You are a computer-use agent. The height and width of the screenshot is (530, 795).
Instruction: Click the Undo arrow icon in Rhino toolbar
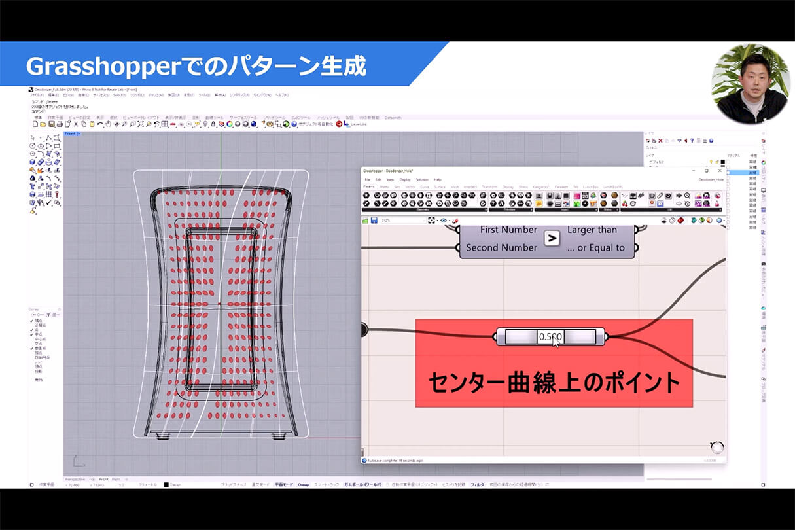point(100,123)
